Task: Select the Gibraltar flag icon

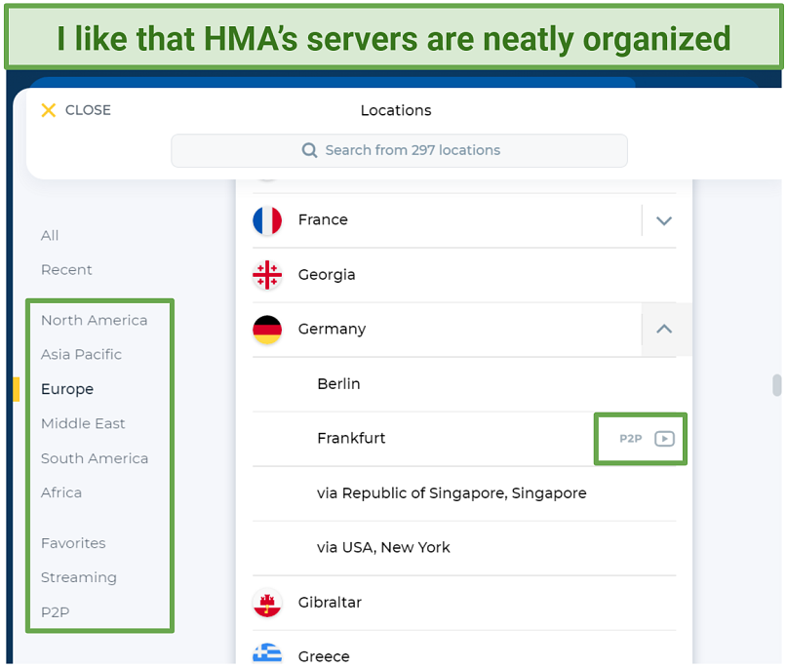Action: pyautogui.click(x=267, y=603)
